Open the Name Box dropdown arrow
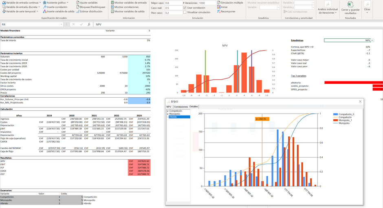This screenshot has height=208, width=383. 61,24
